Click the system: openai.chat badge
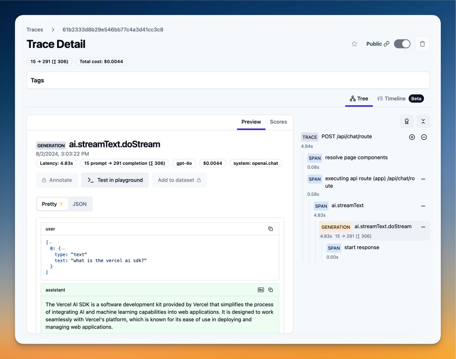This screenshot has height=359, width=456. [x=255, y=163]
